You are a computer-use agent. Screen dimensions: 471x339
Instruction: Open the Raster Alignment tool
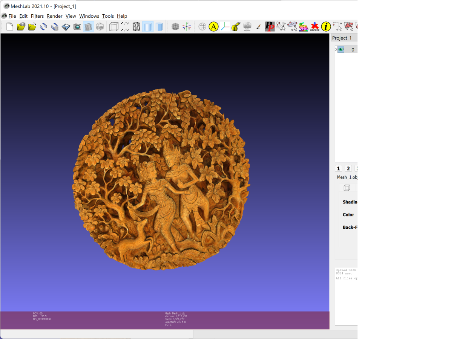[x=247, y=27]
